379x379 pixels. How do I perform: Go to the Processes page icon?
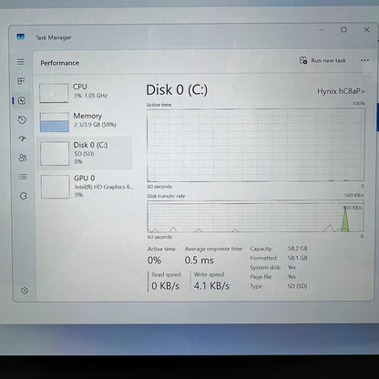pos(21,81)
